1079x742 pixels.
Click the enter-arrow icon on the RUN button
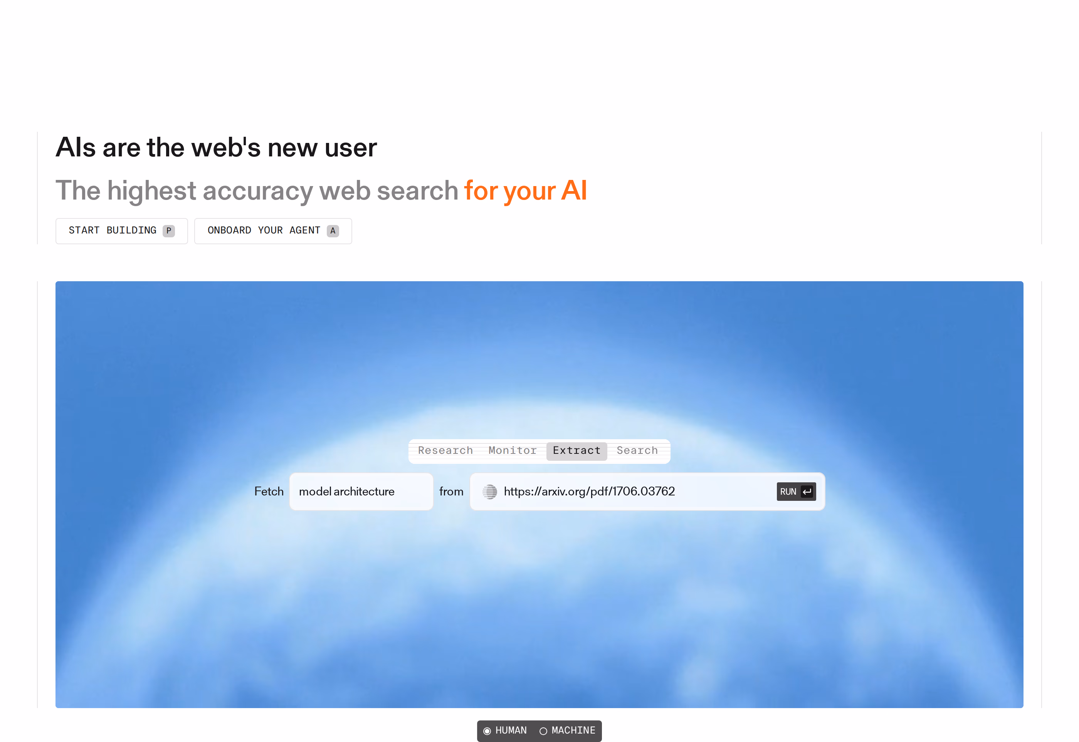point(807,492)
